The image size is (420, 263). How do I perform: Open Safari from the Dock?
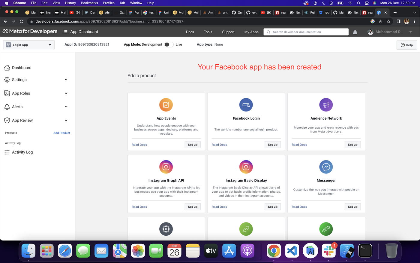65,251
